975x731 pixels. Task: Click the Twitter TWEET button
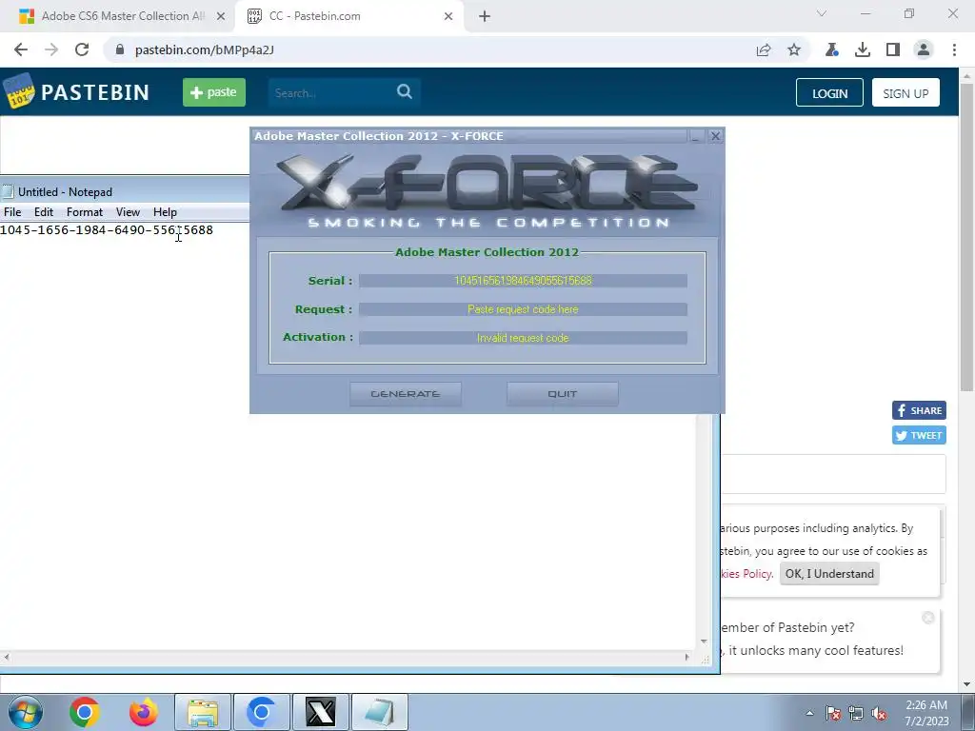(x=919, y=435)
